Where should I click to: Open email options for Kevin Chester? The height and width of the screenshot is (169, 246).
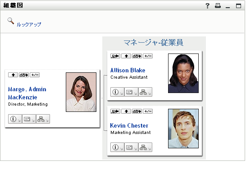click(131, 147)
